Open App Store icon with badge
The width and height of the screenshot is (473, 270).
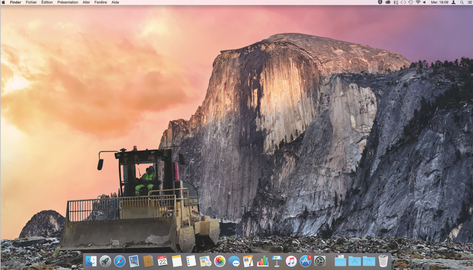coord(306,261)
